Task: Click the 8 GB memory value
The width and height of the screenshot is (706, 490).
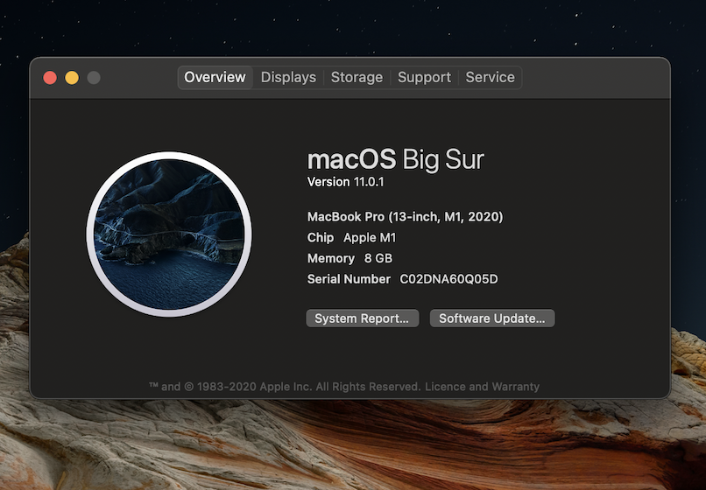Action: [x=378, y=258]
